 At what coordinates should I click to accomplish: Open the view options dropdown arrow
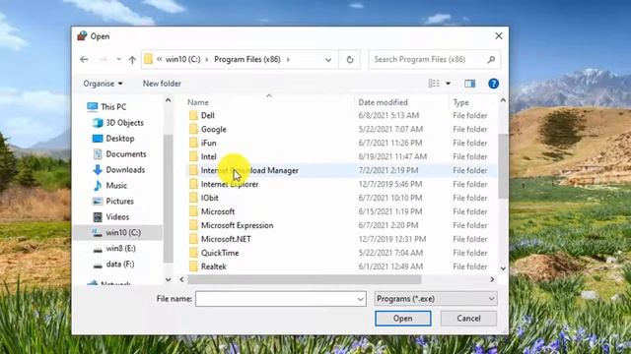(448, 84)
